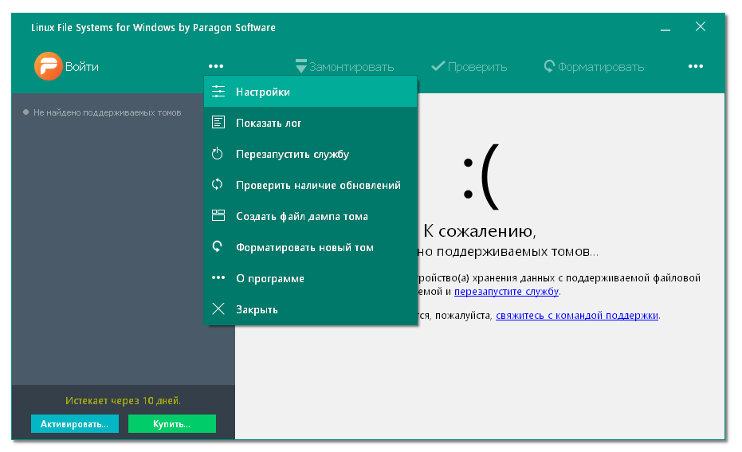Click the sliders icon beside Настройки
The image size is (742, 452).
tap(218, 92)
